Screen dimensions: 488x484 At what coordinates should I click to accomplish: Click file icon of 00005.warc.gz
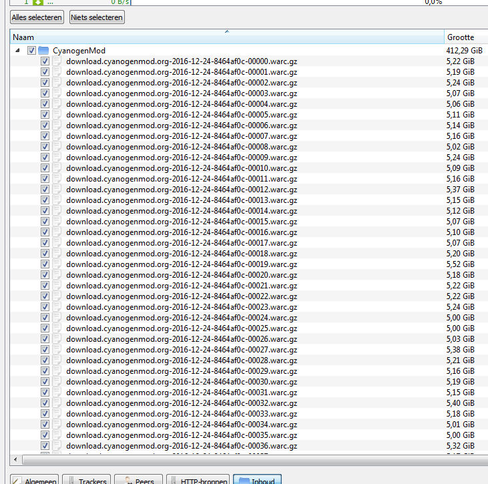click(x=57, y=115)
